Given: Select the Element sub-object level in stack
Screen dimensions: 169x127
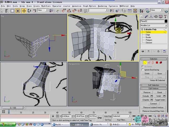Looking at the screenshot, I should pyautogui.click(x=149, y=43).
